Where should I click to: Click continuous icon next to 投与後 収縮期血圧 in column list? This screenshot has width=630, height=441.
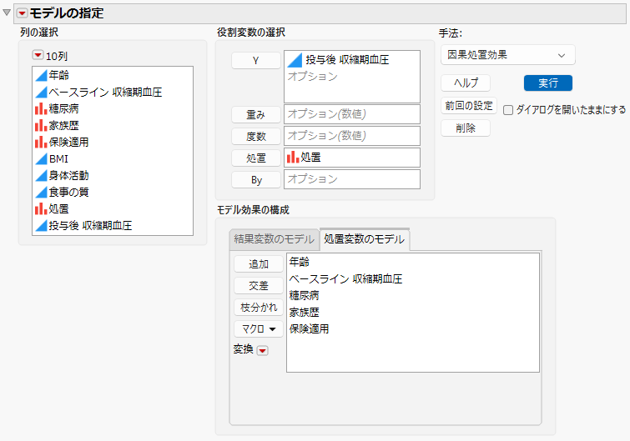click(x=41, y=226)
